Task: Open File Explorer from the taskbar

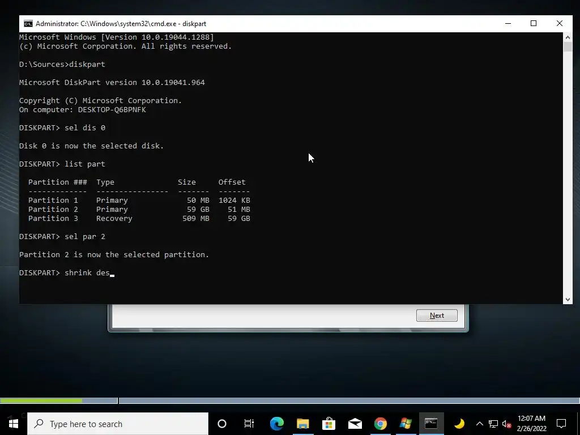Action: point(302,424)
